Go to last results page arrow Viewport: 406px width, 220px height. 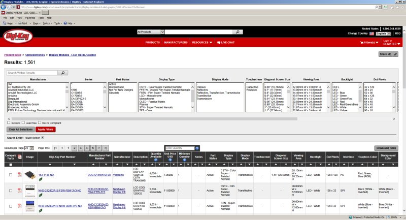(x=106, y=148)
